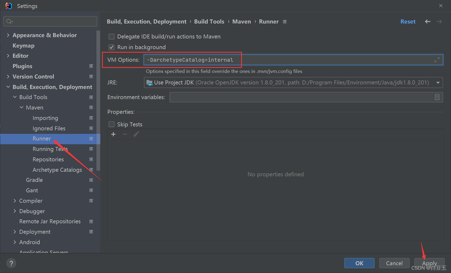The image size is (451, 273).
Task: Collapse the Maven node
Action: tap(21, 107)
